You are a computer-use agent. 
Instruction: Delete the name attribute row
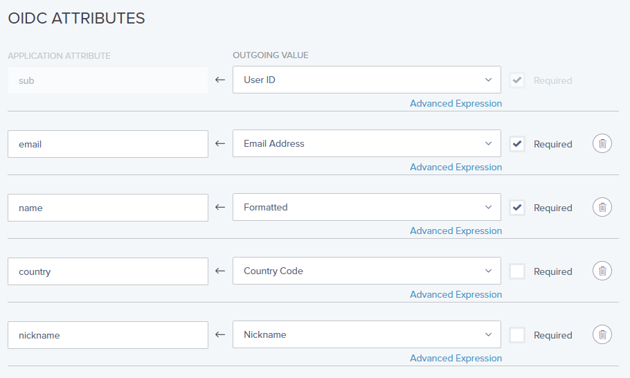602,207
